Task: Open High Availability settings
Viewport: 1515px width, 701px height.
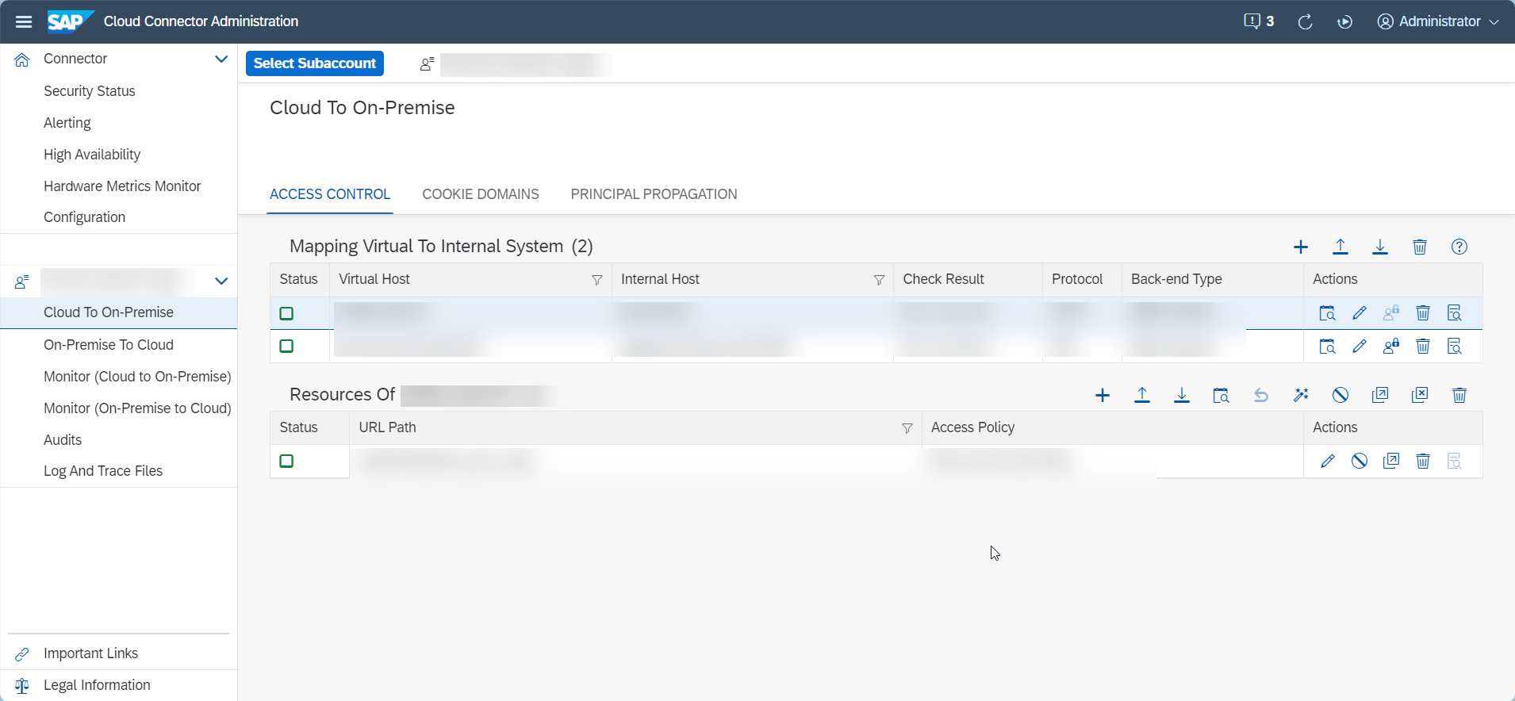Action: click(x=92, y=155)
